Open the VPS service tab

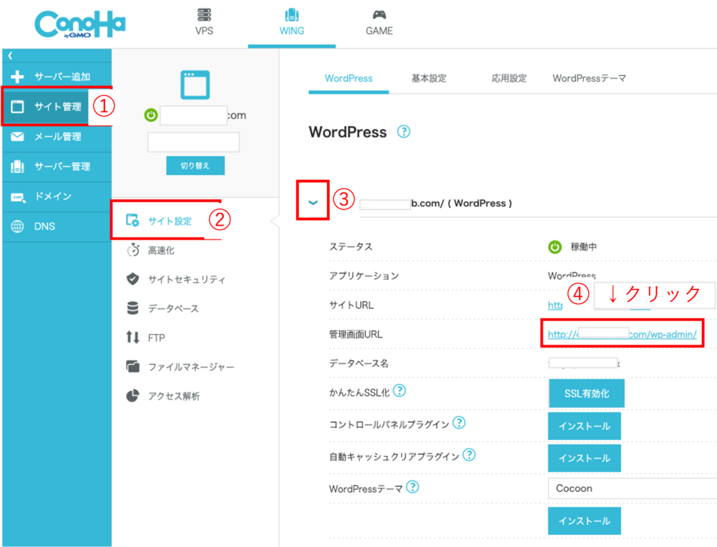(x=204, y=22)
